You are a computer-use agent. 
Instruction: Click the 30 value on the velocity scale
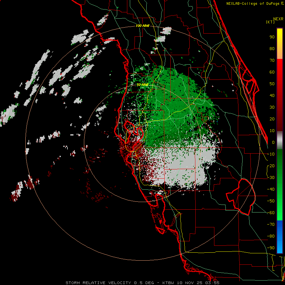point(272,107)
